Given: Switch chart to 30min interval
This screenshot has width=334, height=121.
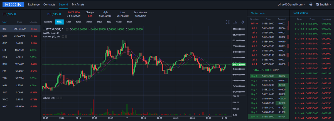Looking at the screenshot, I should tap(89, 22).
